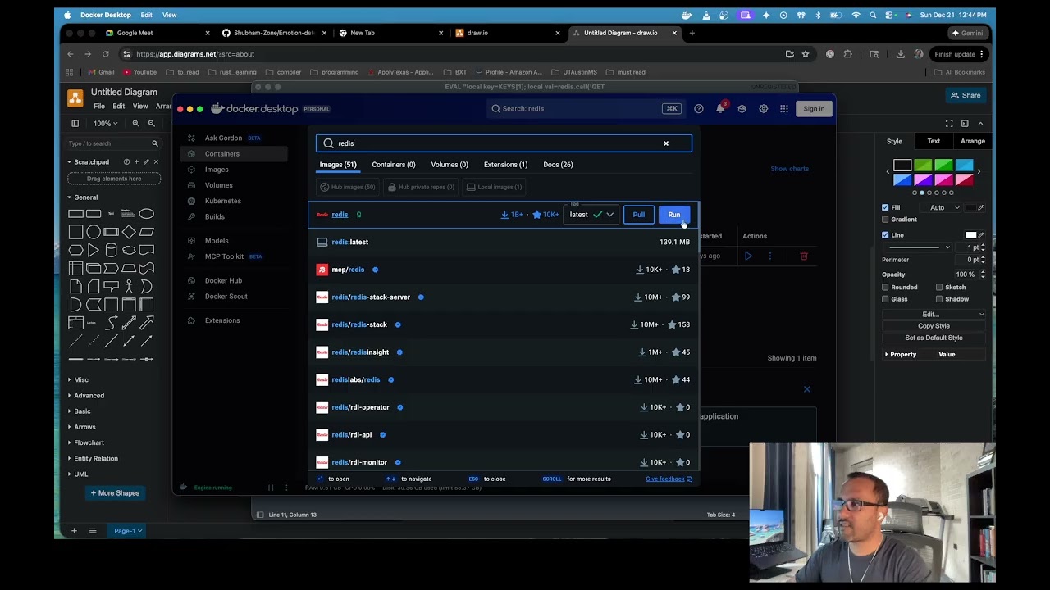The height and width of the screenshot is (590, 1050).
Task: Select the ellipse shape in draw.io General shapes
Action: click(146, 214)
